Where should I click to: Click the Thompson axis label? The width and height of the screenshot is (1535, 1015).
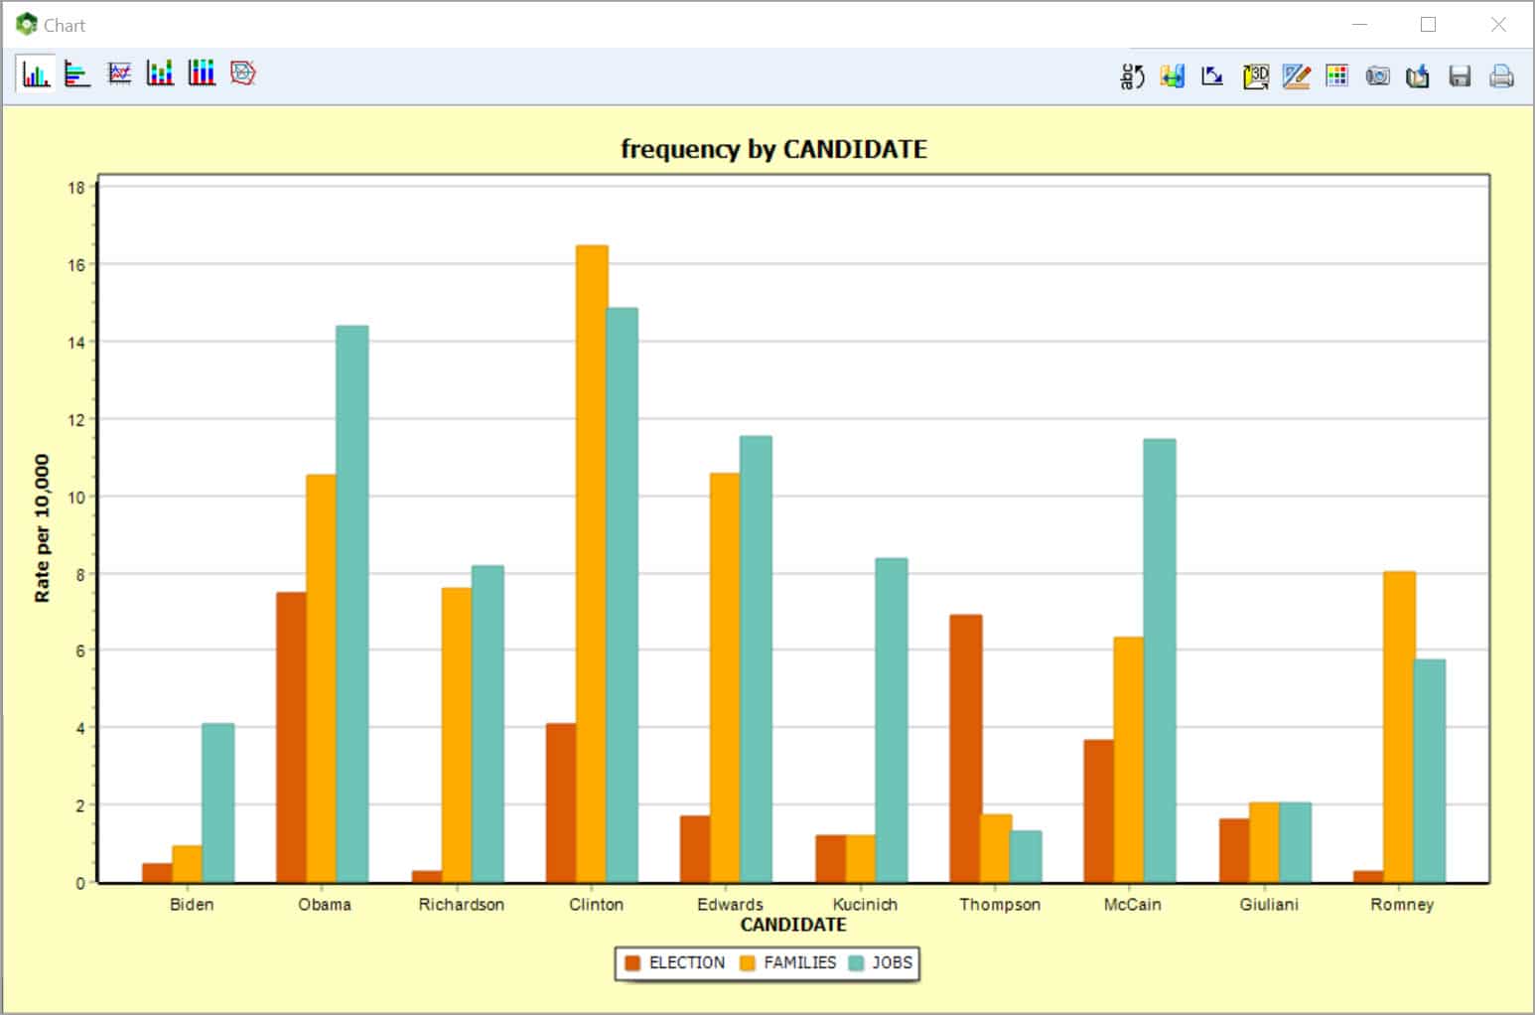click(x=1000, y=905)
